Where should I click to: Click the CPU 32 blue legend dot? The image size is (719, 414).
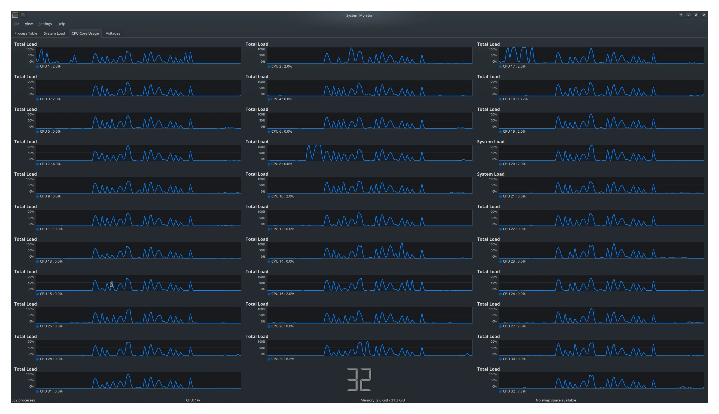click(x=500, y=392)
